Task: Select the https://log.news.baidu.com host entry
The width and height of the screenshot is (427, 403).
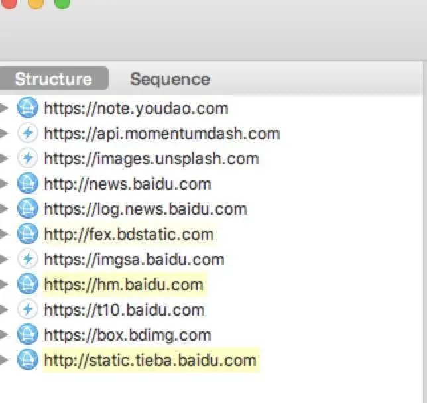Action: pos(145,209)
